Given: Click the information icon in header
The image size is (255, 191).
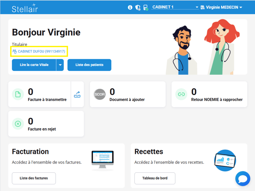Looking at the screenshot, I should coord(130,7).
